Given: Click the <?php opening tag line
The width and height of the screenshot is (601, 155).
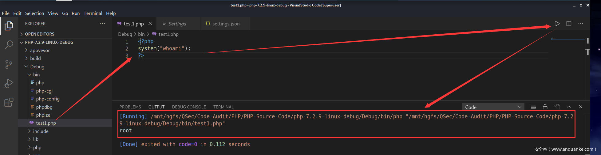Looking at the screenshot, I should pos(146,41).
